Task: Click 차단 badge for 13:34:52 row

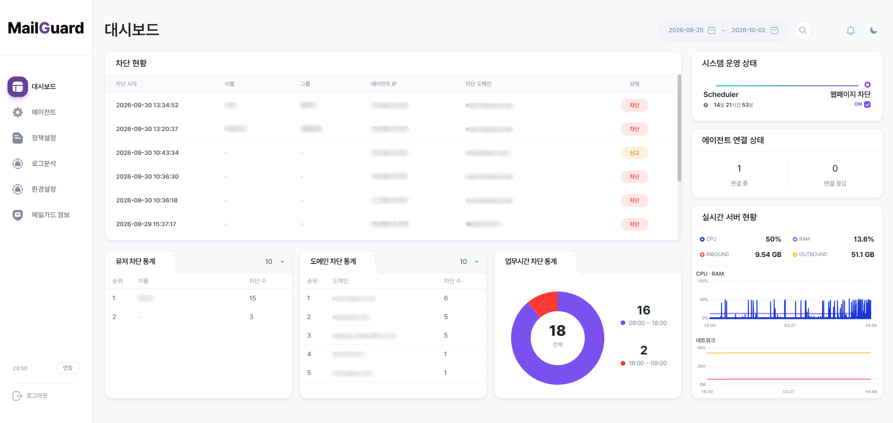Action: coord(634,105)
